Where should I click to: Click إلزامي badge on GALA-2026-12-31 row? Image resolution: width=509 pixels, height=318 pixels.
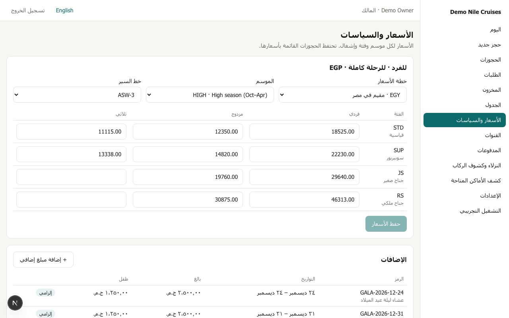[x=45, y=314]
